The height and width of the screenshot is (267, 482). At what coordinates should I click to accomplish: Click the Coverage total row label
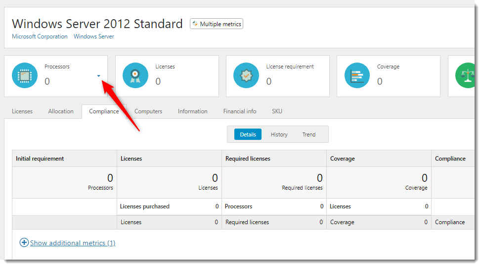342,222
